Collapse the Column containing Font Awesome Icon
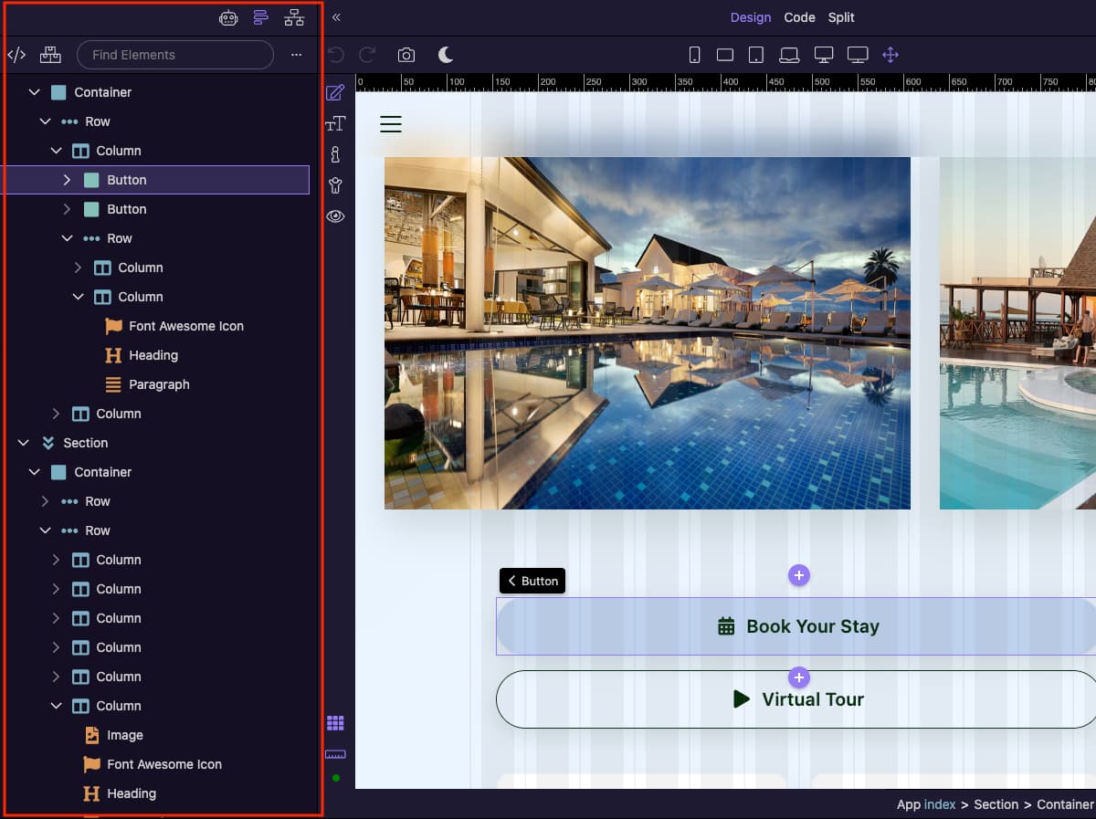 [x=79, y=297]
